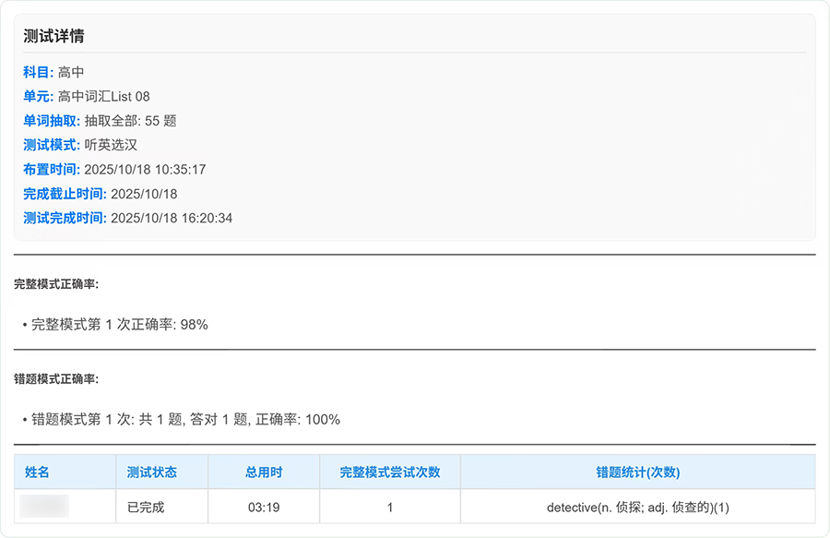Viewport: 830px width, 538px height.
Task: Click the 03:19 total time cell
Action: pos(263,506)
